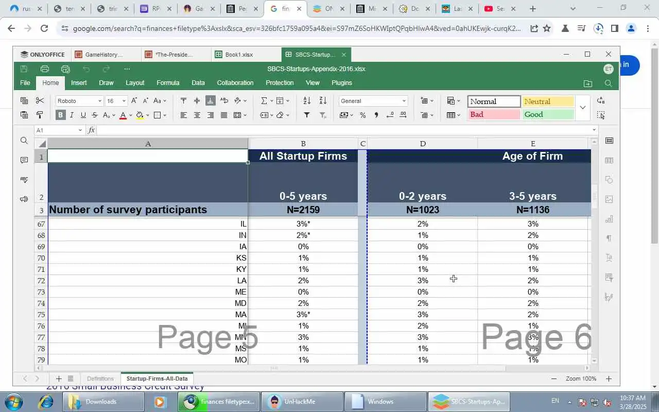Viewport: 659px width, 412px height.
Task: Click the Filter funnel icon
Action: click(307, 115)
